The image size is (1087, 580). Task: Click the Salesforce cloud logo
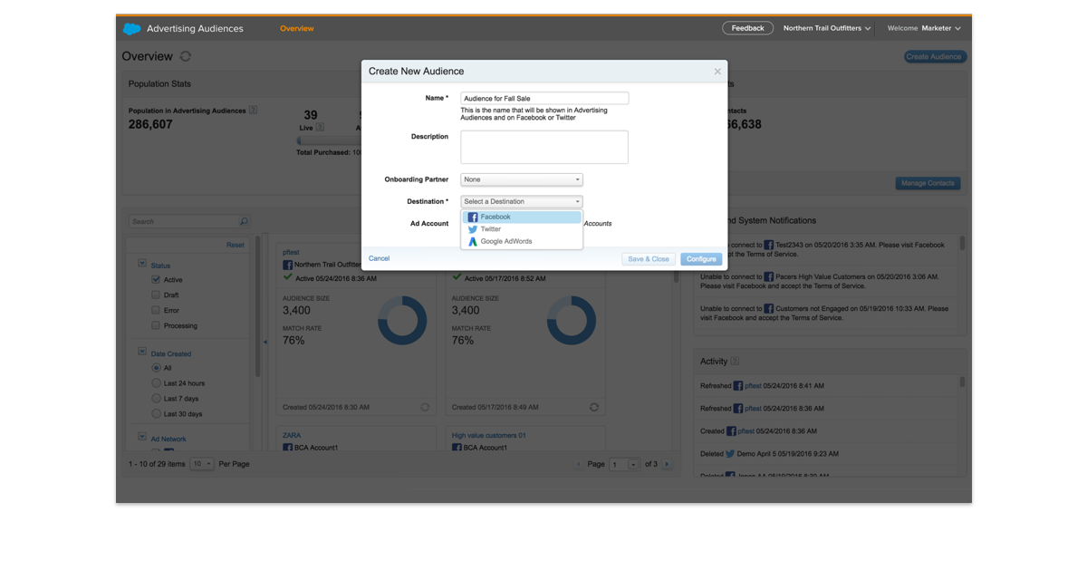[132, 29]
